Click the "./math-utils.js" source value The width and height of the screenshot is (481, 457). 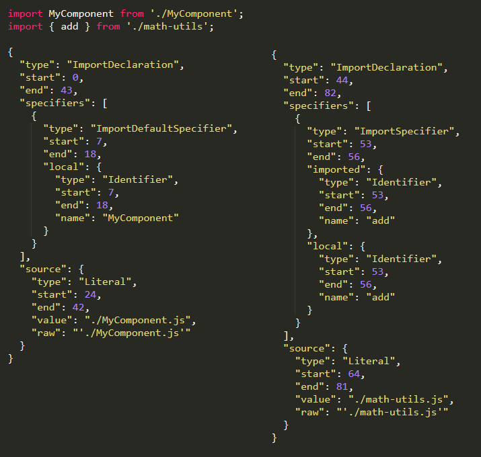coord(398,400)
